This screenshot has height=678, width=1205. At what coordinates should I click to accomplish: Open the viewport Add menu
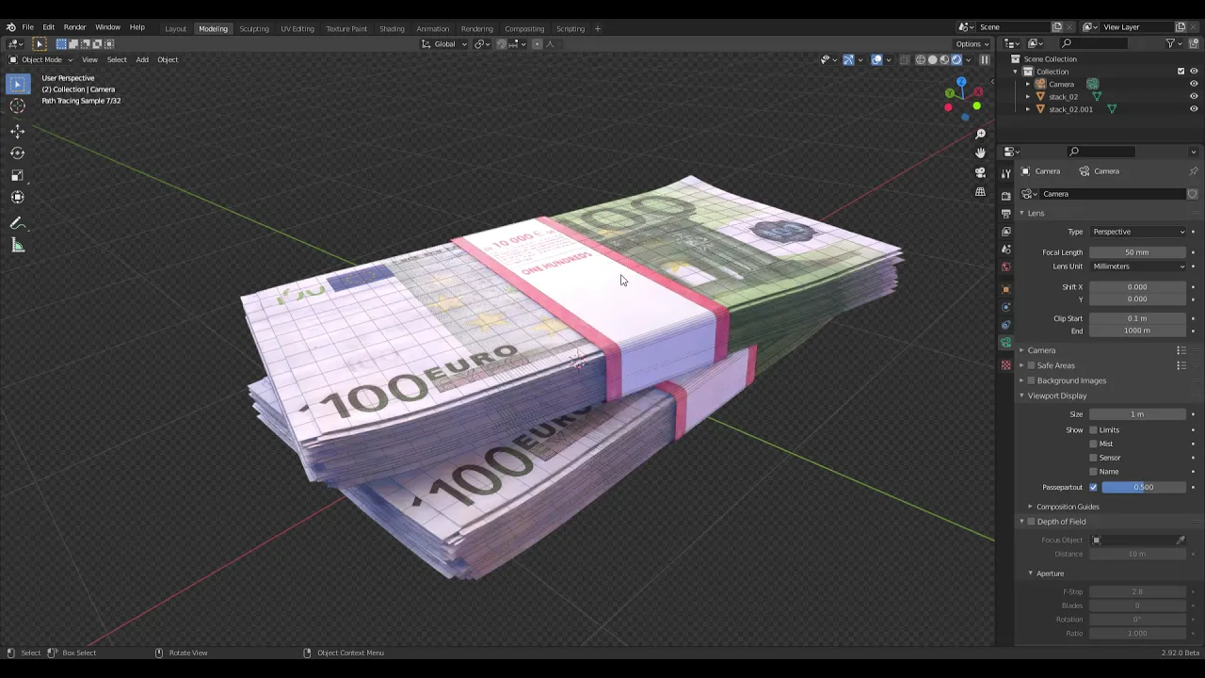[142, 59]
